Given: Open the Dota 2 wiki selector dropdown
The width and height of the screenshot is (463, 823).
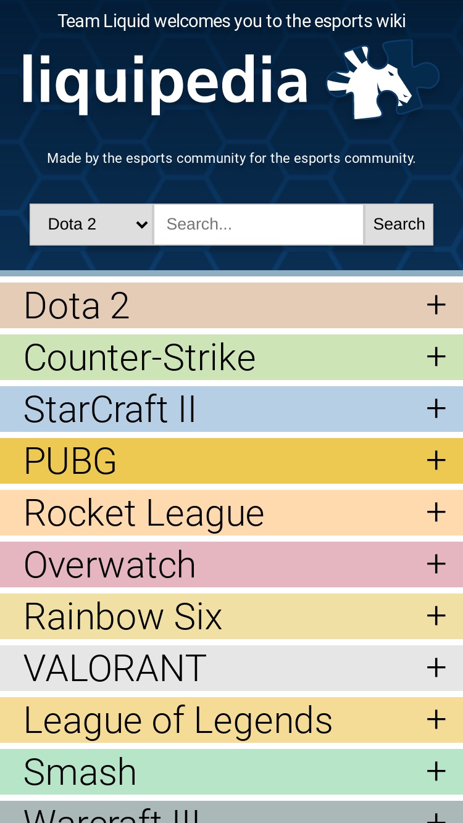Looking at the screenshot, I should click(x=91, y=225).
